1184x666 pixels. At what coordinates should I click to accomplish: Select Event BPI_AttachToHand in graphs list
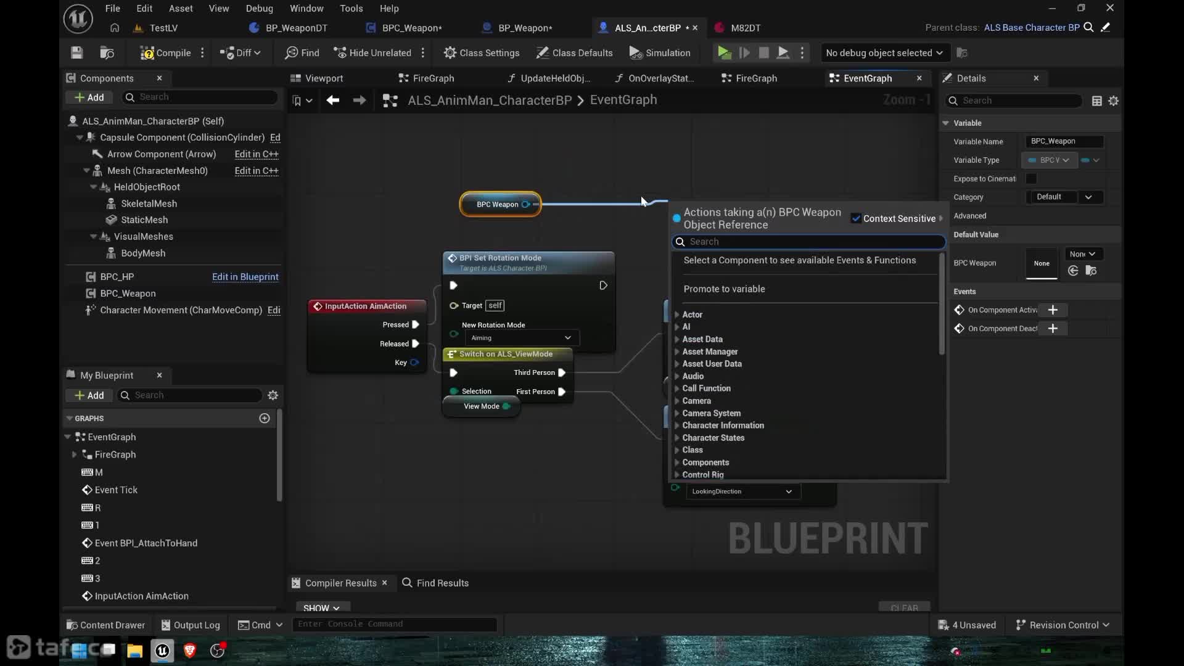[146, 543]
